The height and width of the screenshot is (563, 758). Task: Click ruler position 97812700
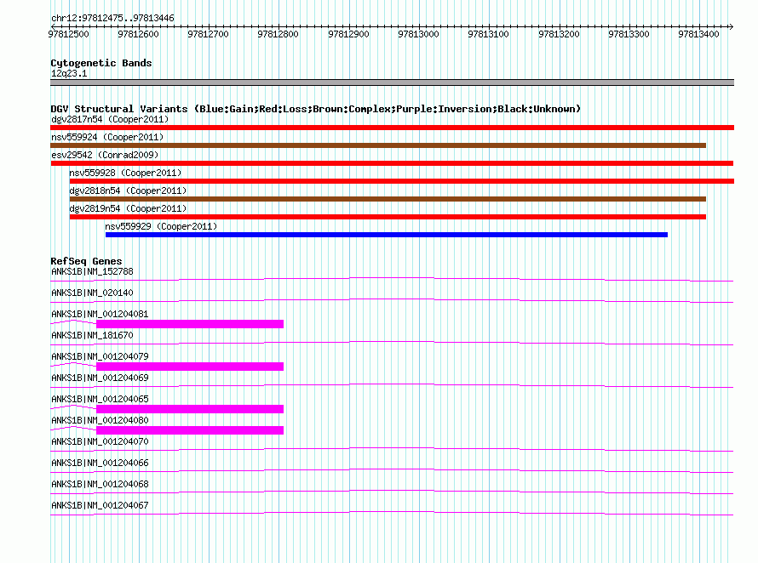click(209, 34)
